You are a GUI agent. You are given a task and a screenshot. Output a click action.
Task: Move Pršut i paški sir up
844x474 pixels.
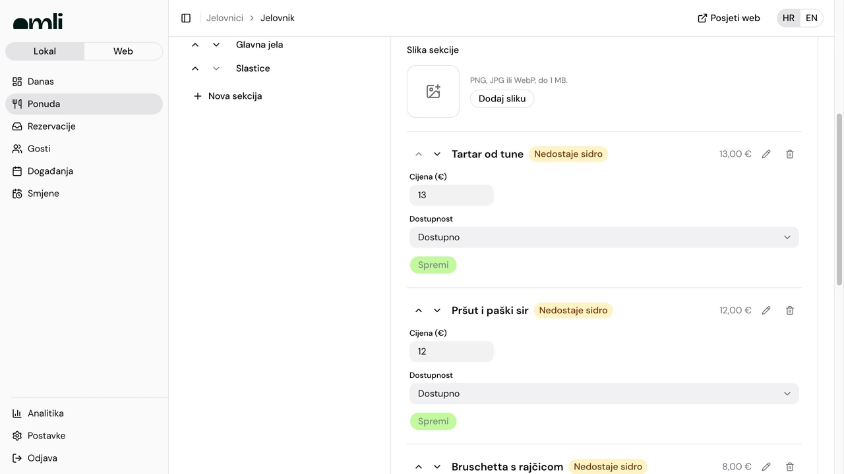[x=419, y=311]
